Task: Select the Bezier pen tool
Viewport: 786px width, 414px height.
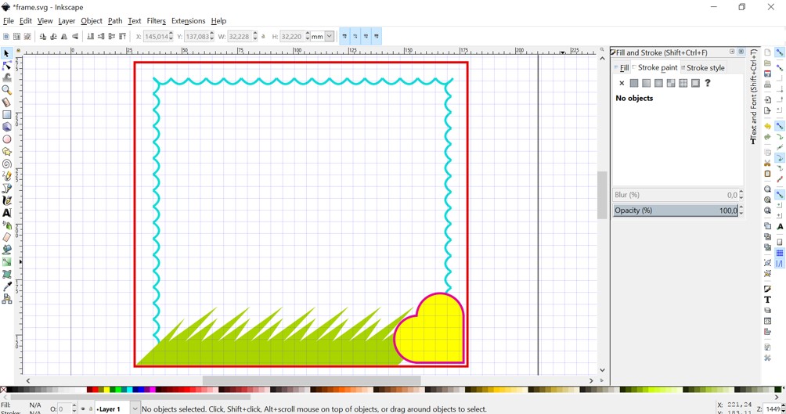Action: [6, 189]
